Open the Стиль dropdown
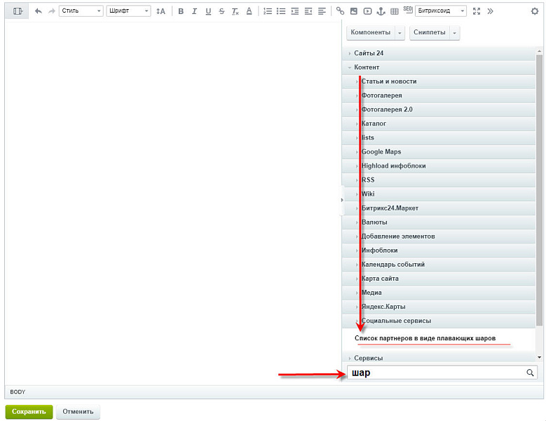Viewport: 546px width, 421px height. tap(81, 11)
